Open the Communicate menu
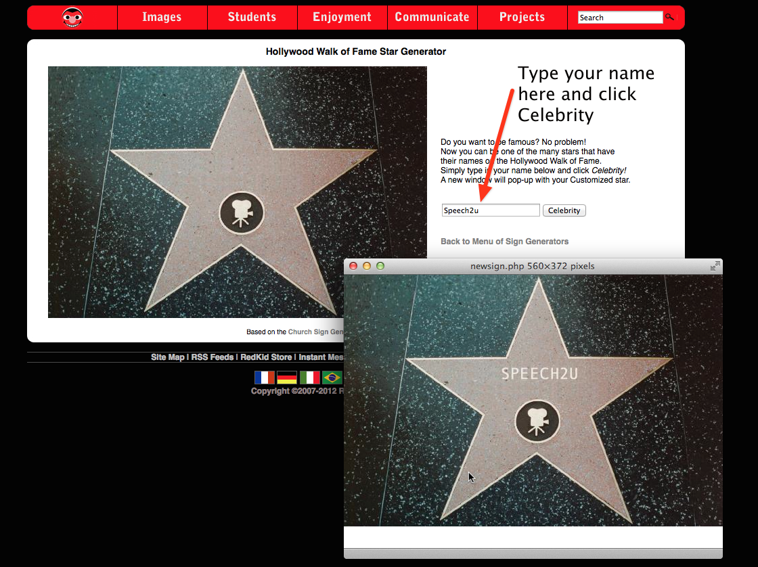Image resolution: width=758 pixels, height=567 pixels. [x=432, y=18]
